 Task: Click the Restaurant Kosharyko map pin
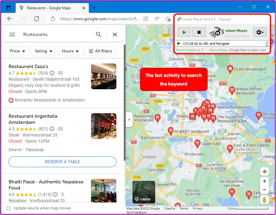pos(157,118)
